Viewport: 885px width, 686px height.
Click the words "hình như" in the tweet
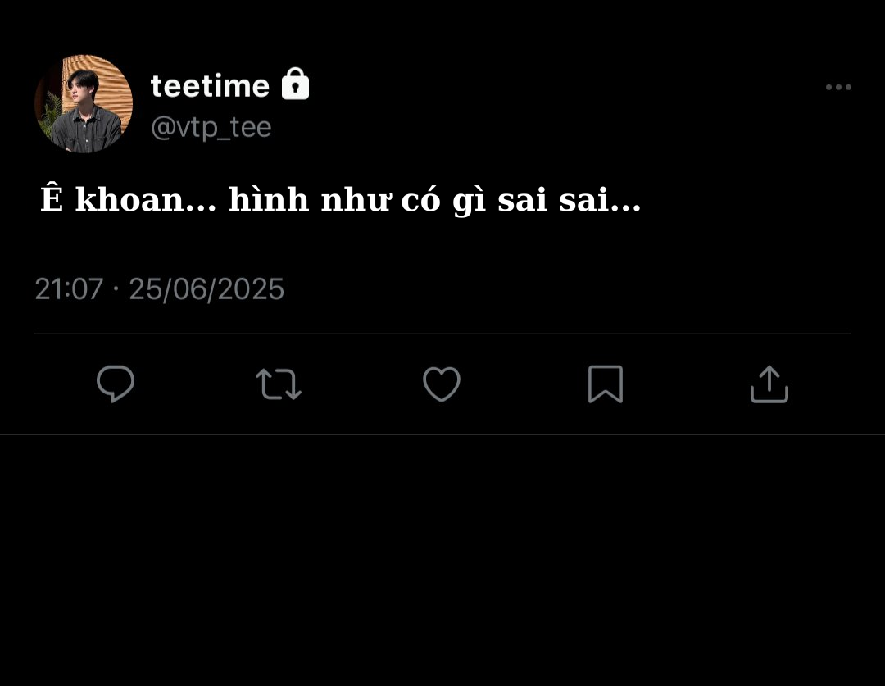tap(307, 200)
